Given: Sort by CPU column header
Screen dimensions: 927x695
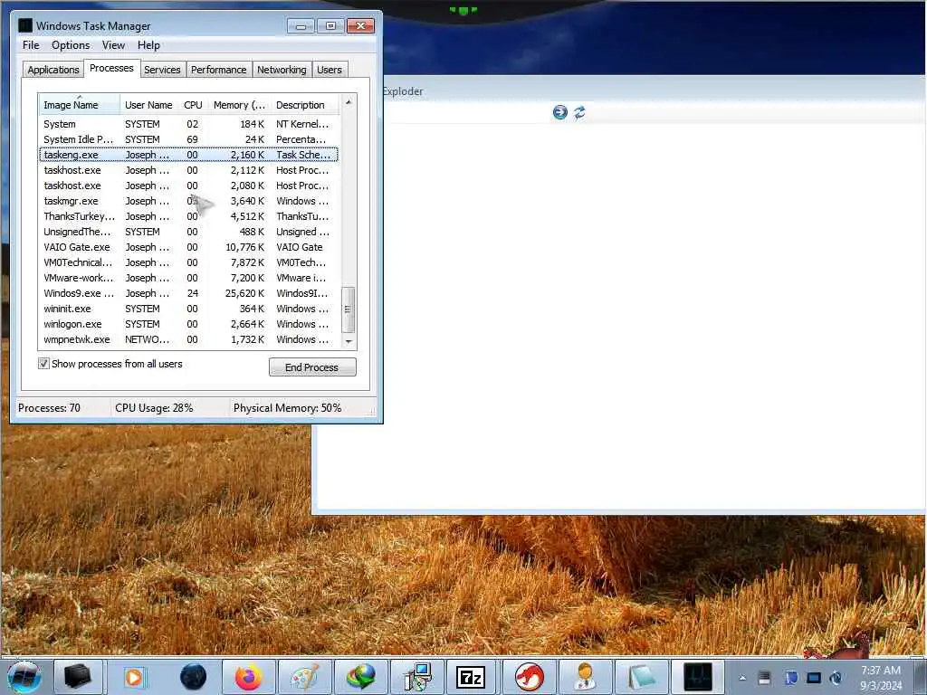Looking at the screenshot, I should (194, 105).
